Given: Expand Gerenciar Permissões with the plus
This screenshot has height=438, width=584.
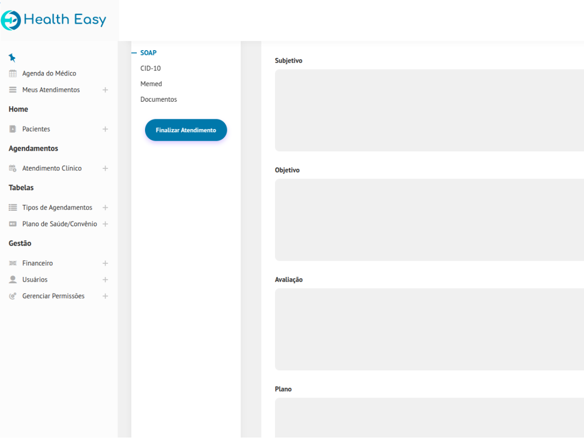Looking at the screenshot, I should [105, 296].
